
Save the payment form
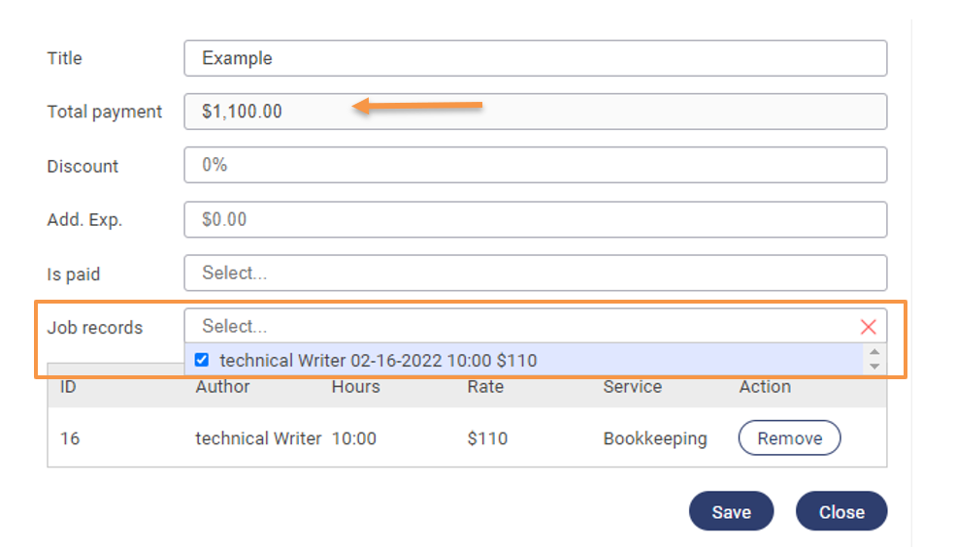click(x=731, y=512)
